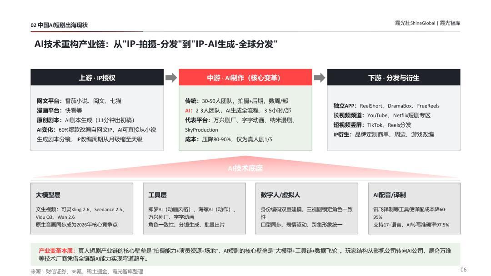
Task: Click the '工具层' card heading
Action: tap(157, 195)
